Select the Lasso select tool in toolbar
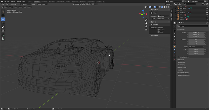The width and height of the screenshot is (209, 110). coord(3,11)
